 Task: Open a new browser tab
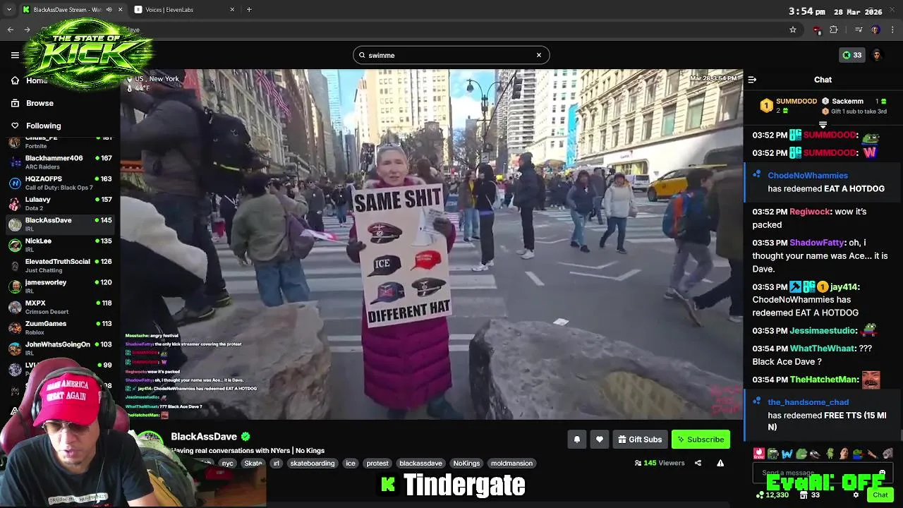[249, 10]
